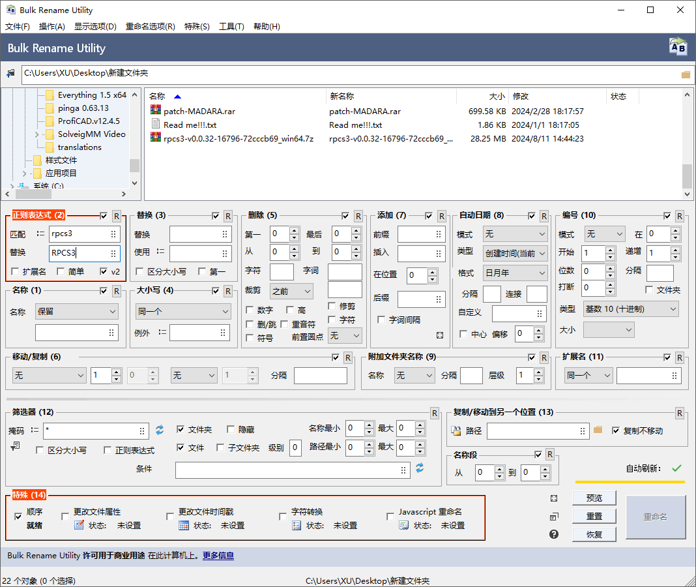Click the R reset button for 名称 (1)
The height and width of the screenshot is (587, 696).
coord(116,291)
